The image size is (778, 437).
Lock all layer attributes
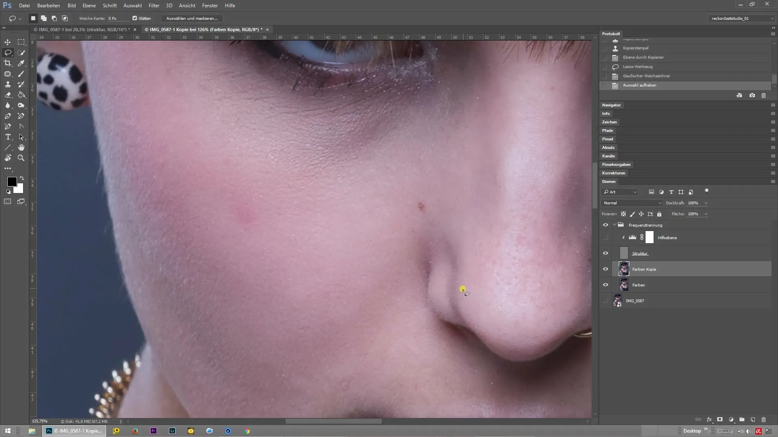(x=659, y=214)
